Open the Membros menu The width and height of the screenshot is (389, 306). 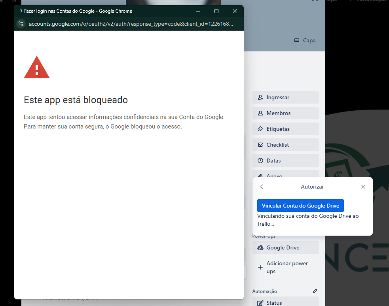click(286, 113)
